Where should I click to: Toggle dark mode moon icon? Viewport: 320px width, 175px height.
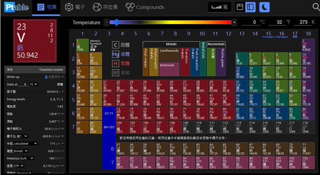[x=265, y=7]
